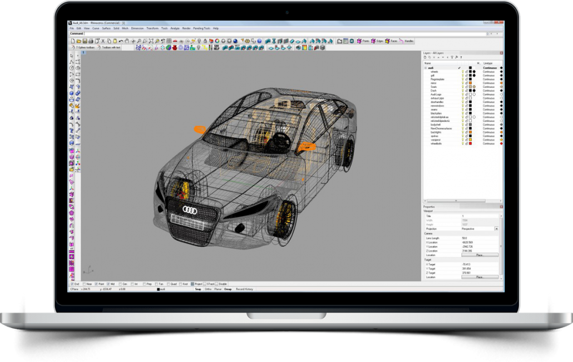The image size is (573, 362).
Task: Open the four-viewport layout icon
Action: pyautogui.click(x=169, y=41)
